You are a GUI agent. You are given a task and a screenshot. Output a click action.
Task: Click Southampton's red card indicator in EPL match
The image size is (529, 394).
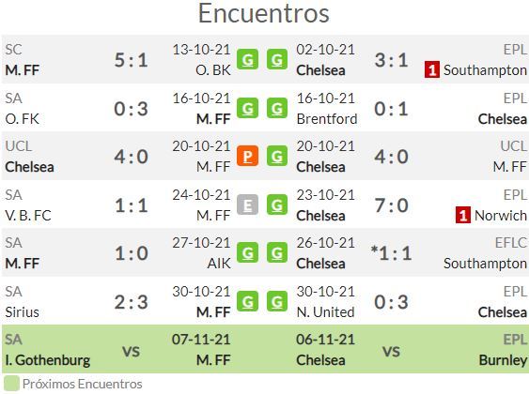432,69
